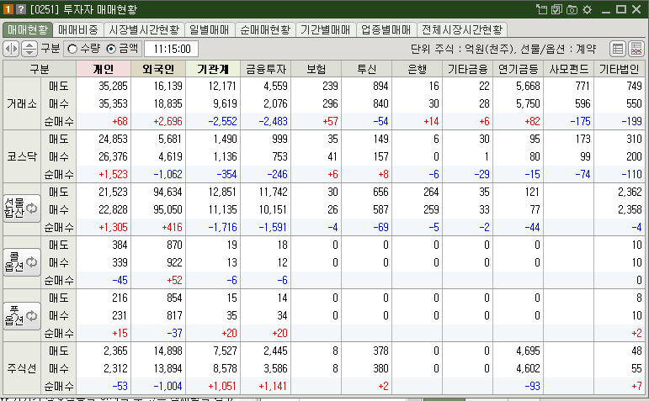
Task: Click the +1,051 stock futures institution value
Action: [222, 386]
